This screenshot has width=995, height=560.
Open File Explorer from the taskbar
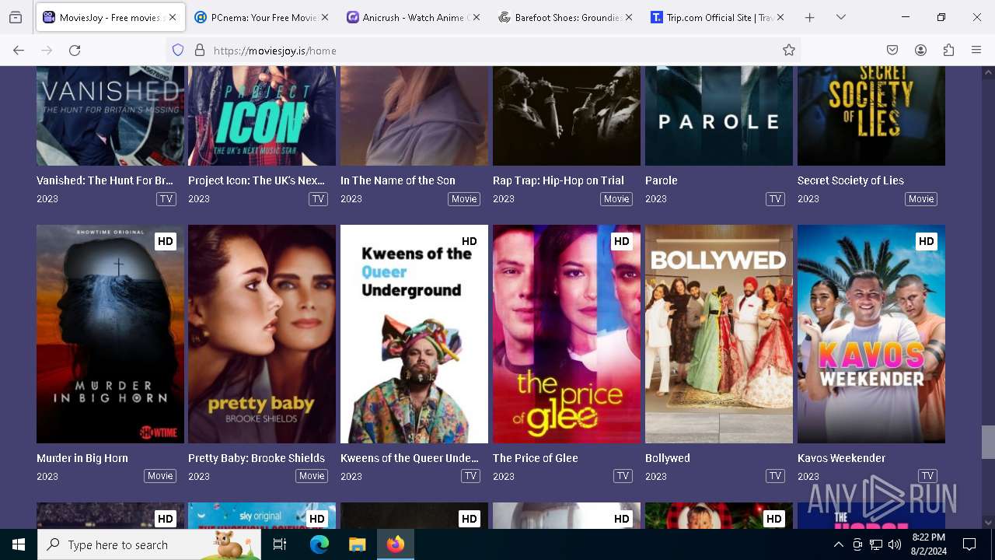click(x=357, y=544)
